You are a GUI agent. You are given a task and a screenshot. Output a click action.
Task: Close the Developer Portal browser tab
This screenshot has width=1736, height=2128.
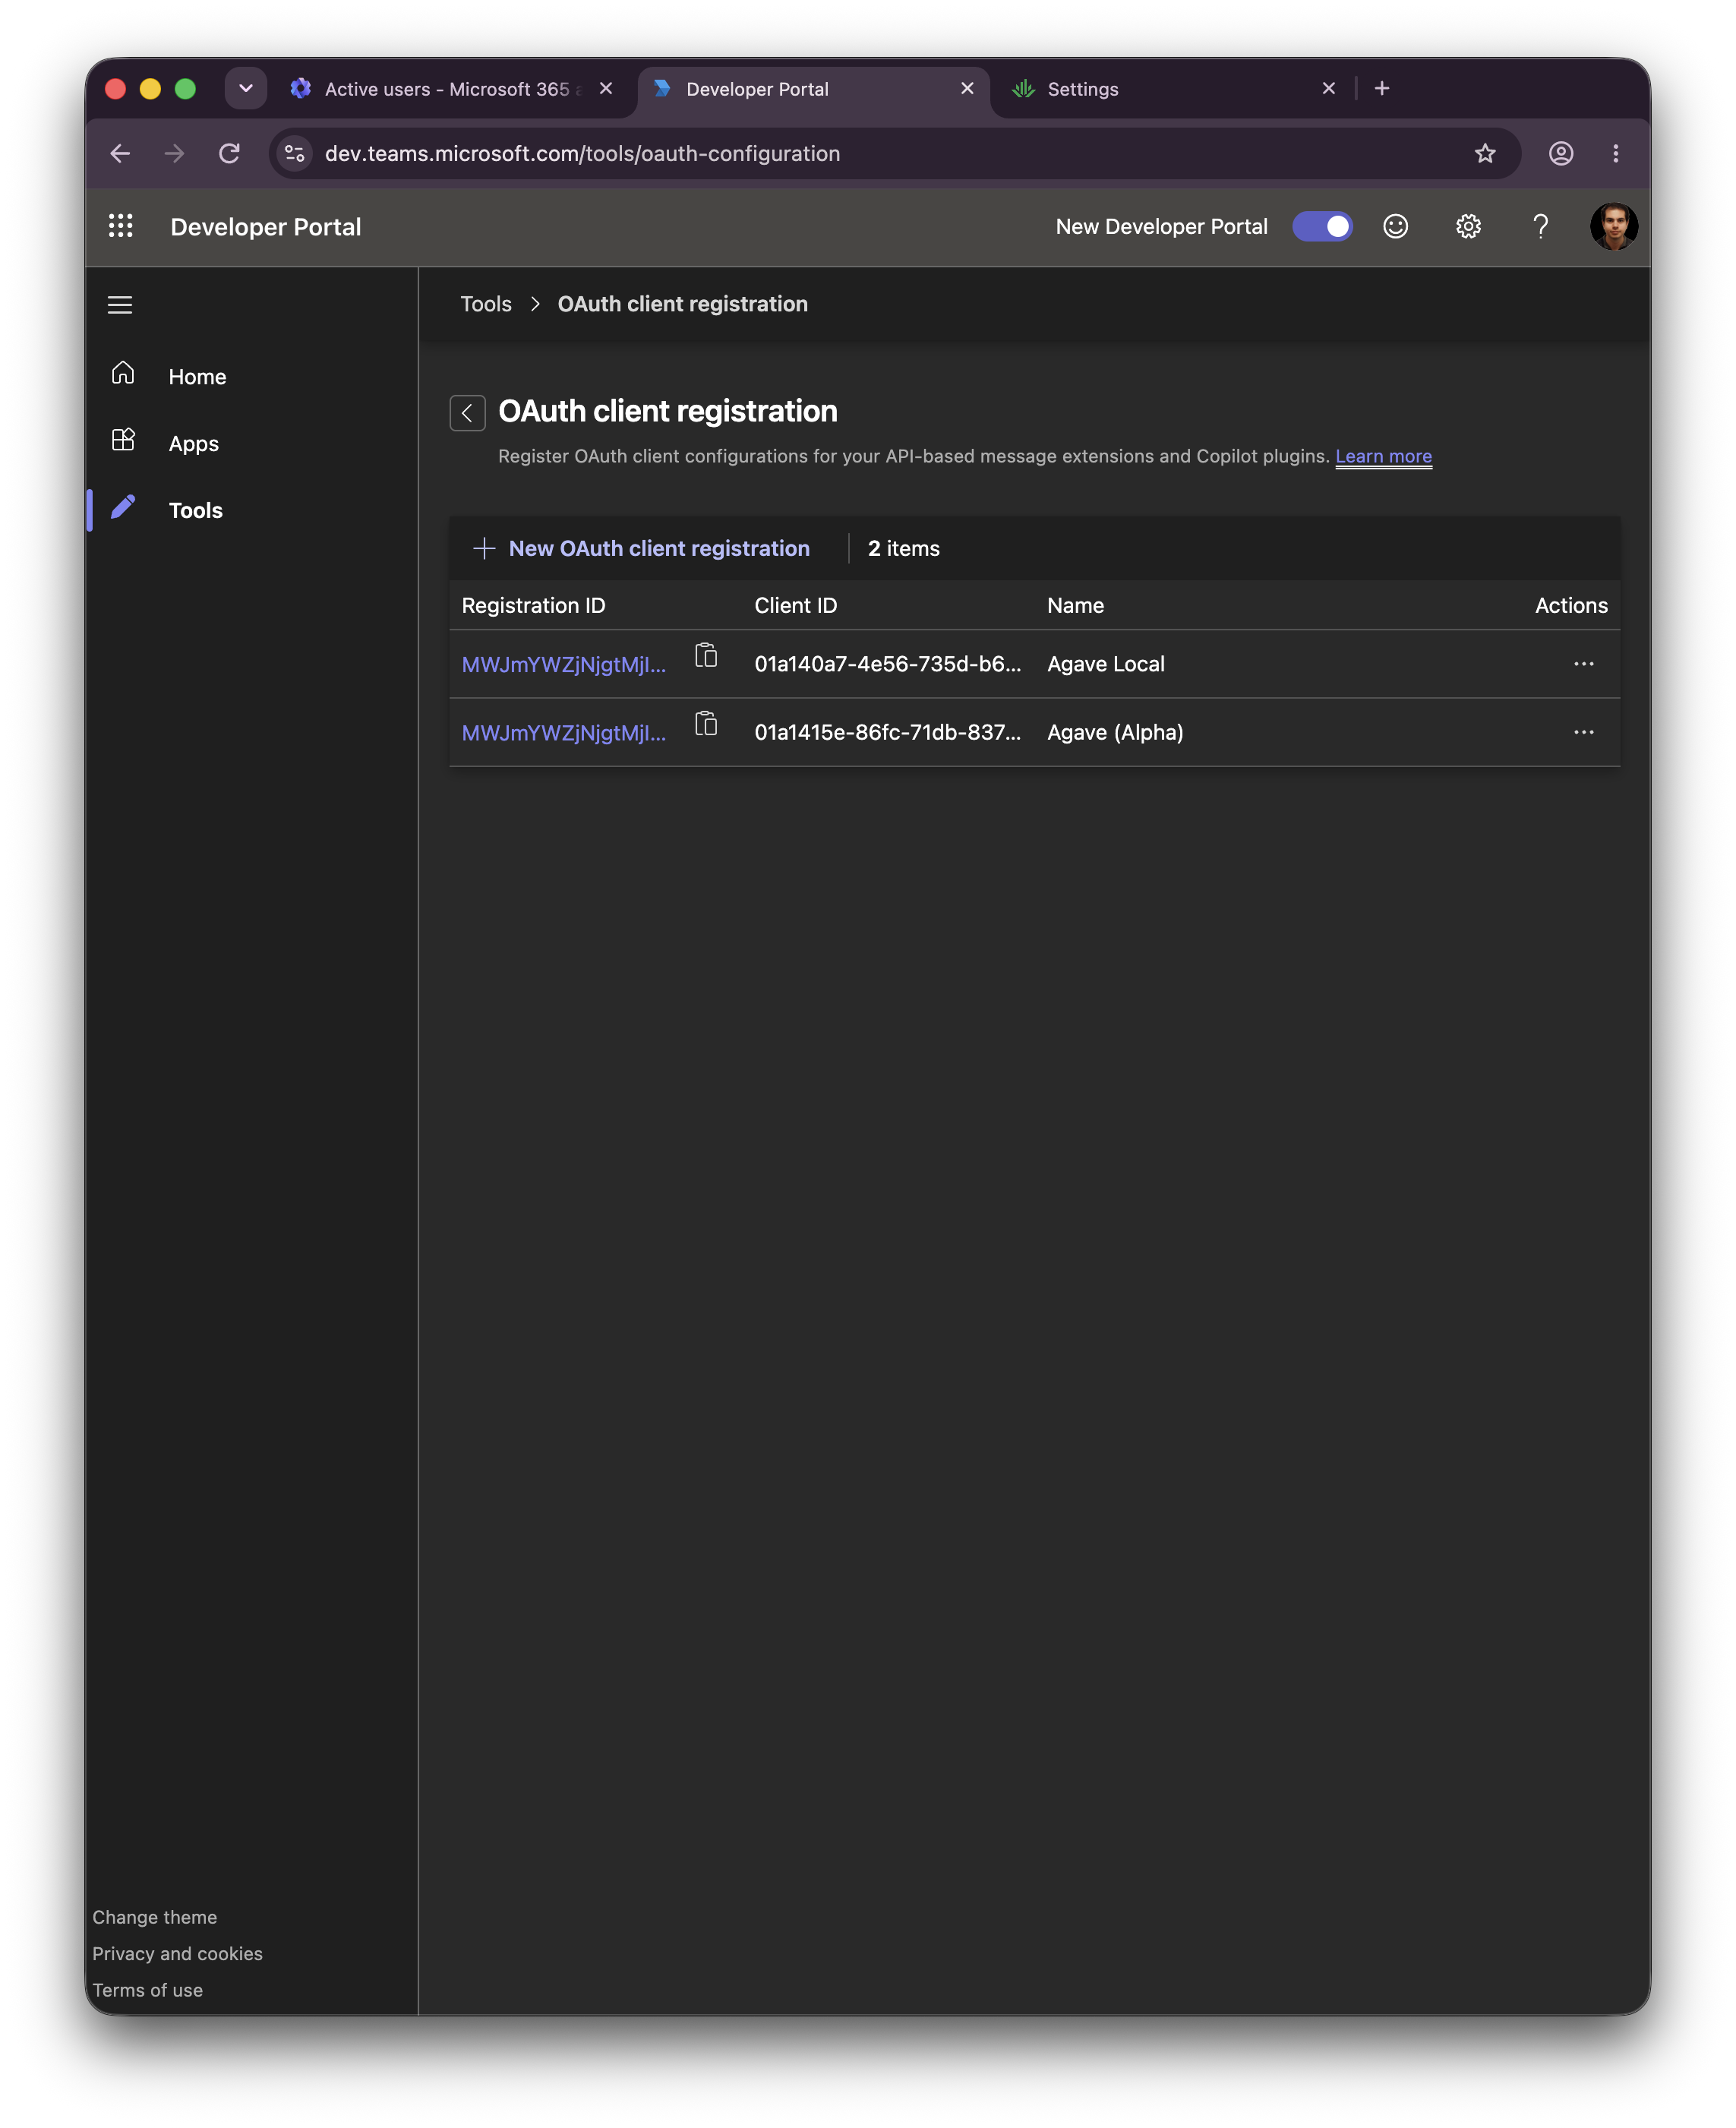(x=967, y=89)
